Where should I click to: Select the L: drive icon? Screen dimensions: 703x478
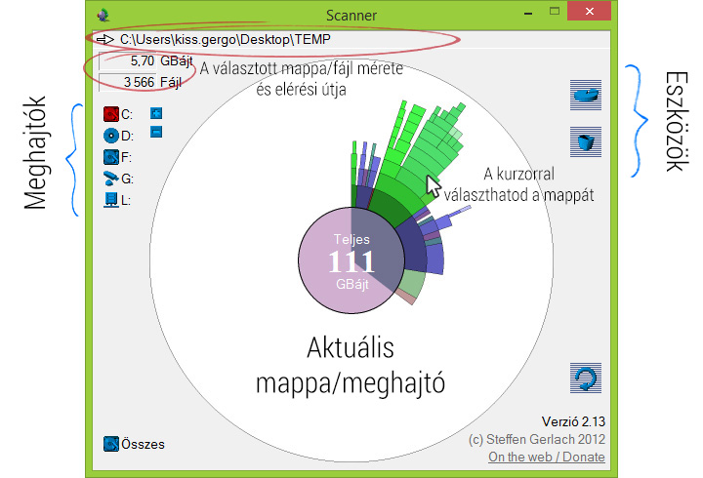110,200
